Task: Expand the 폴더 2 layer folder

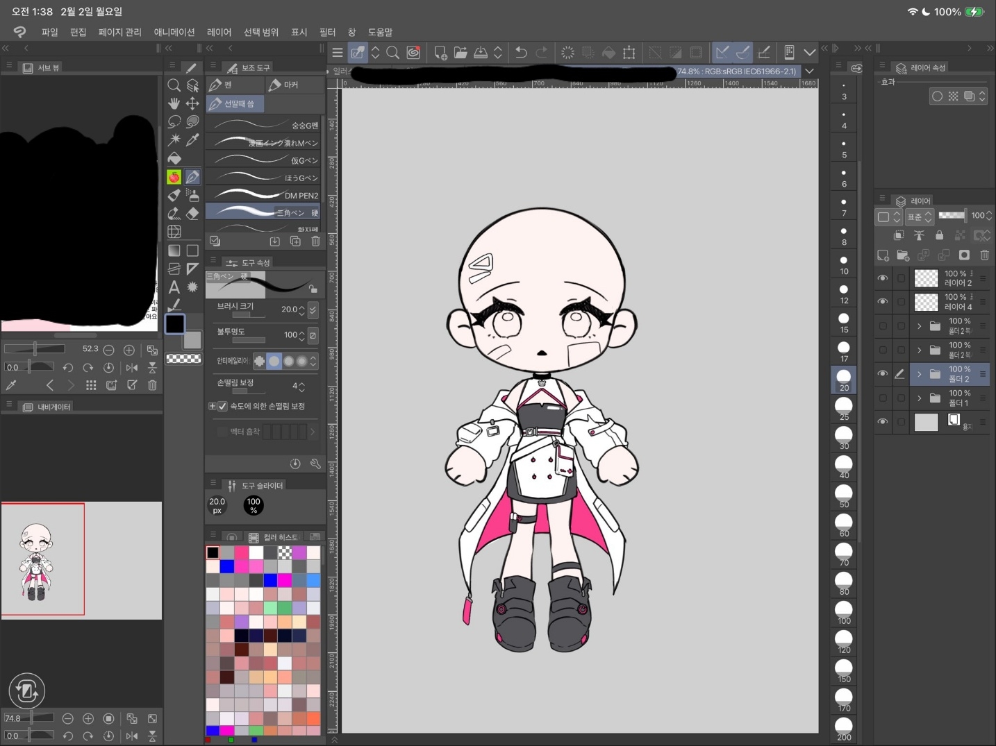Action: pyautogui.click(x=919, y=374)
